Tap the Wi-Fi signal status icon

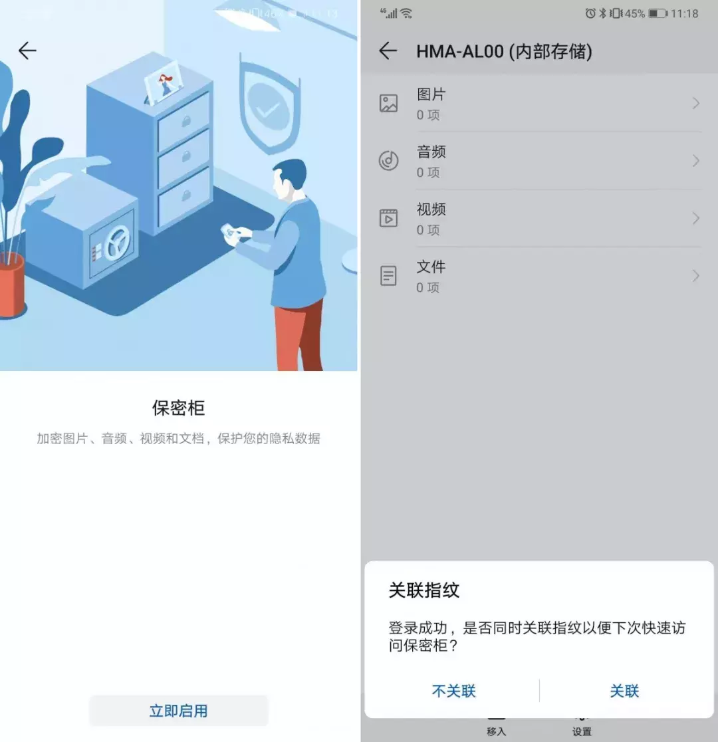click(x=406, y=13)
